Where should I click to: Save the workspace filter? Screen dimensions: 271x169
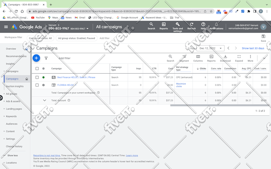coord(263,38)
